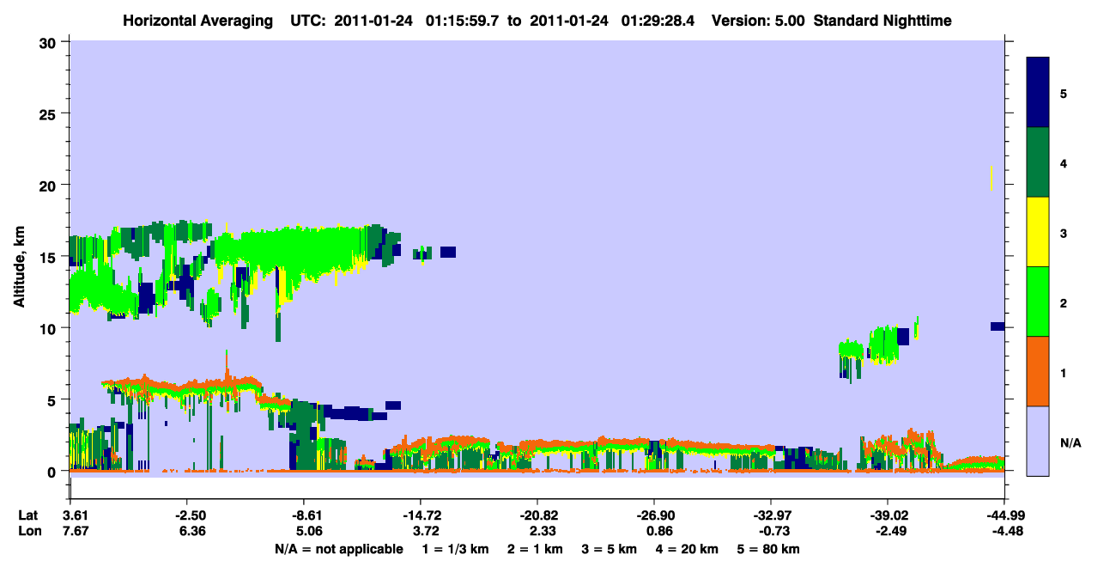
Task: Click legend text '5 = 80 km'
Action: (x=768, y=549)
